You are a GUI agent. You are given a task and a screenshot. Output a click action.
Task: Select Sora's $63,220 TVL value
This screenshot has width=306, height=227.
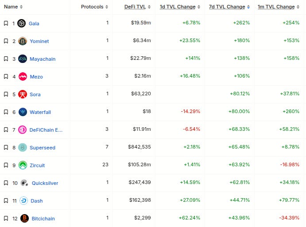pos(141,94)
